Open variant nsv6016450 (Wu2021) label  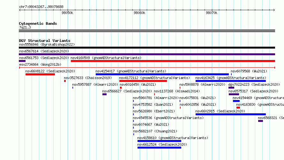pos(138,84)
